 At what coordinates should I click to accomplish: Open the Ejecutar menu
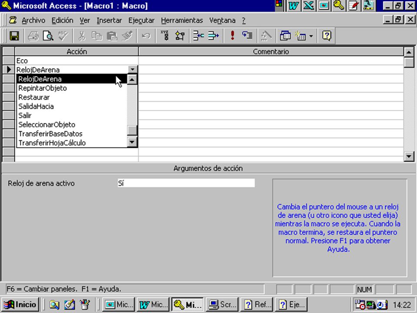tap(142, 20)
